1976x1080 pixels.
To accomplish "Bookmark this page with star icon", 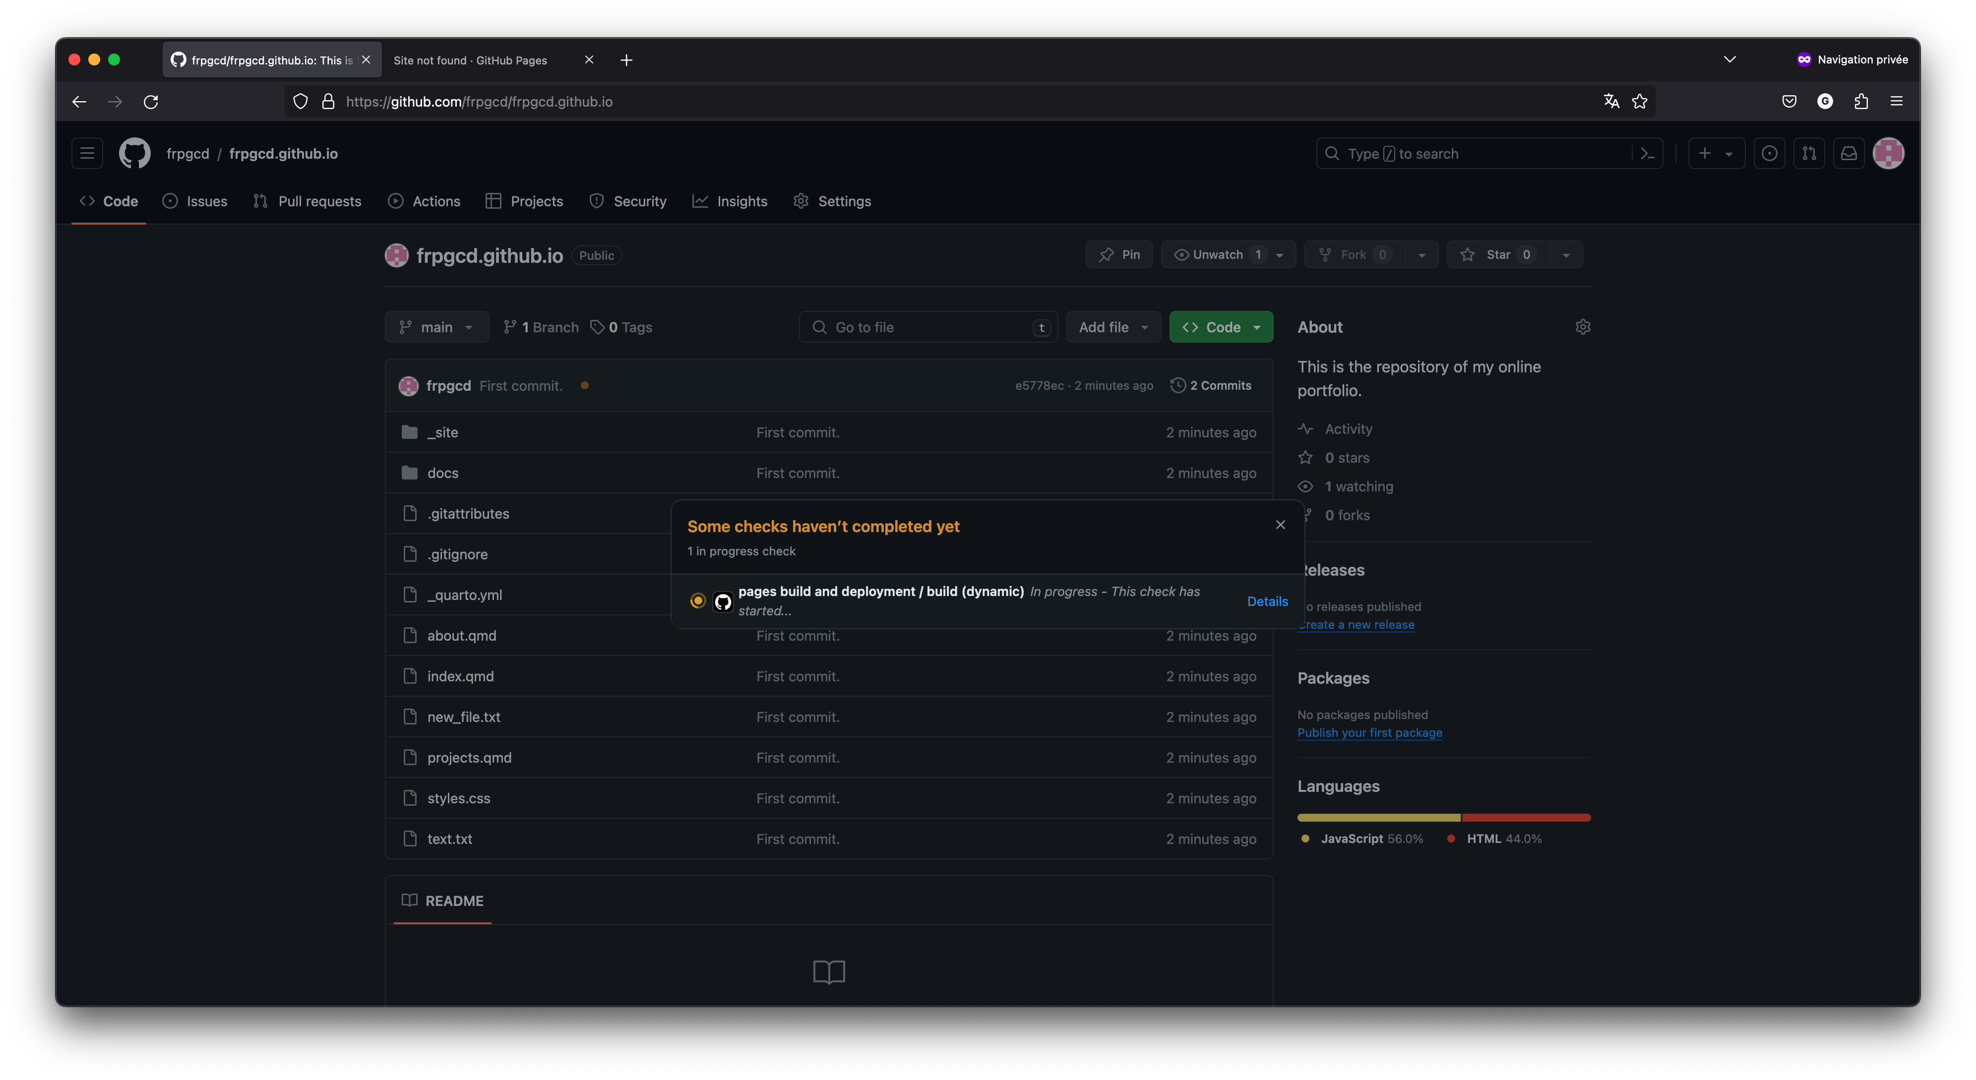I will pyautogui.click(x=1639, y=101).
